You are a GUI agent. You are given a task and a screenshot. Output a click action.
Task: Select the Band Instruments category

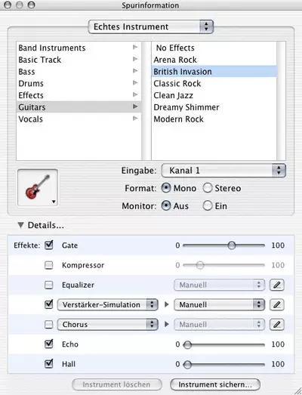tap(79, 48)
